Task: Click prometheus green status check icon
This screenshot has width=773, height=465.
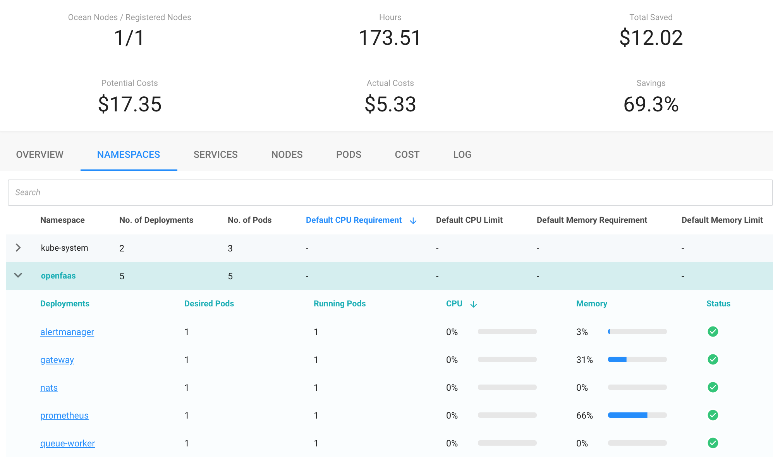Action: point(713,415)
